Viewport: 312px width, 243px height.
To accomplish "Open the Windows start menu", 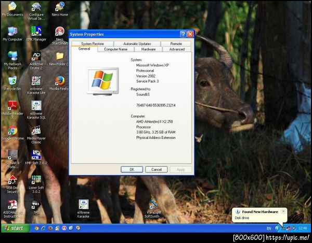I will click(x=16, y=228).
